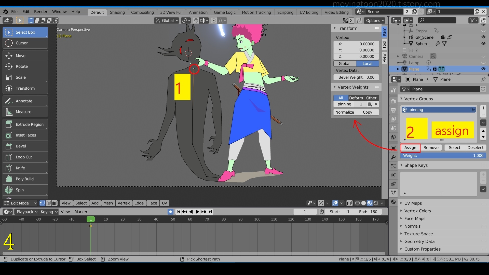This screenshot has height=275, width=489.
Task: Click the Bevel Weight slider
Action: point(356,77)
